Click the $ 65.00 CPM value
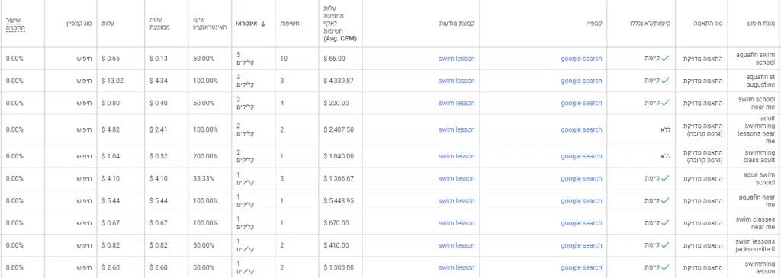Viewport: 781px width, 278px height. pyautogui.click(x=334, y=59)
